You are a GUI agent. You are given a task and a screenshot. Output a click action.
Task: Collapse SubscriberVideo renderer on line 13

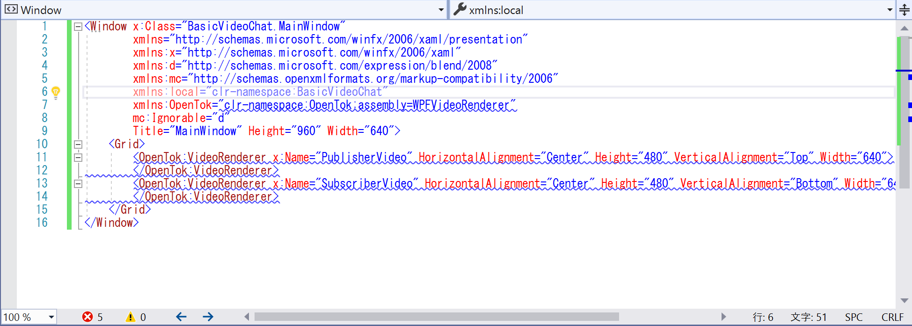point(78,184)
